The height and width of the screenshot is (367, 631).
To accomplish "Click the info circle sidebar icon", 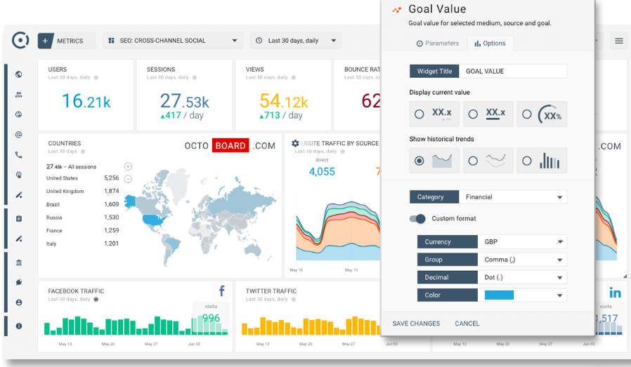I will (x=18, y=326).
